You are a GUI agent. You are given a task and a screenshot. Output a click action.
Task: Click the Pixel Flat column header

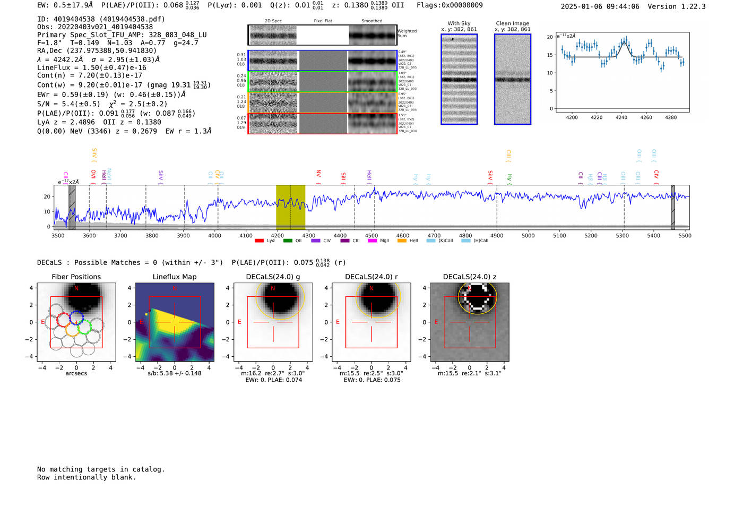point(323,21)
